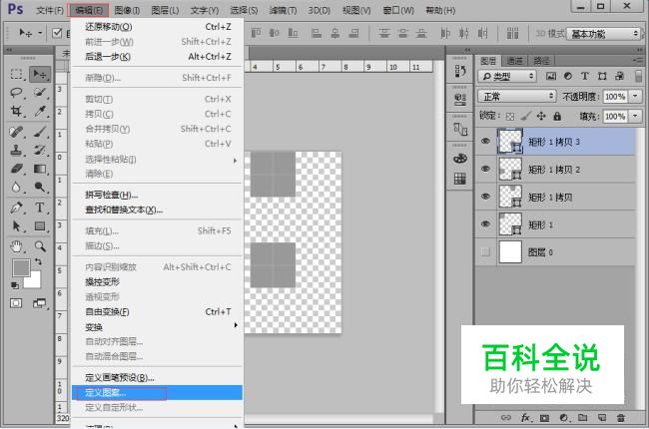This screenshot has height=429, width=649.
Task: Open tool preset picker arrow
Action: pyautogui.click(x=40, y=33)
